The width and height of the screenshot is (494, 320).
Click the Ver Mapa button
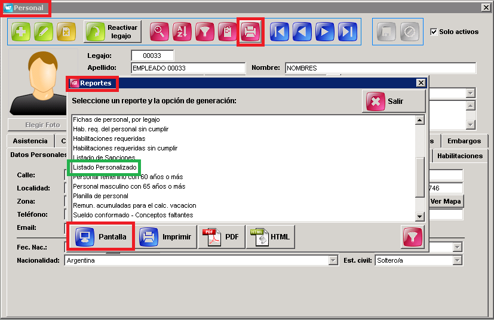click(x=446, y=201)
